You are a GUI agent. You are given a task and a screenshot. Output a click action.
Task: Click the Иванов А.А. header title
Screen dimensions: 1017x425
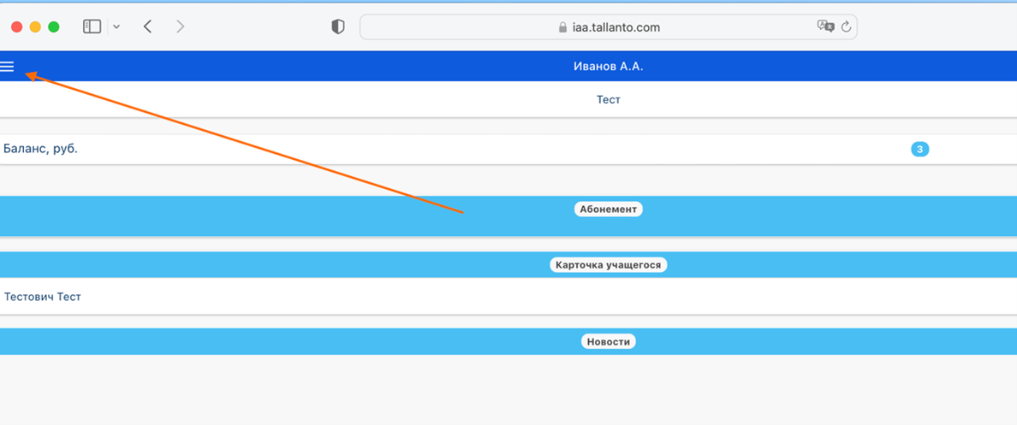(608, 67)
